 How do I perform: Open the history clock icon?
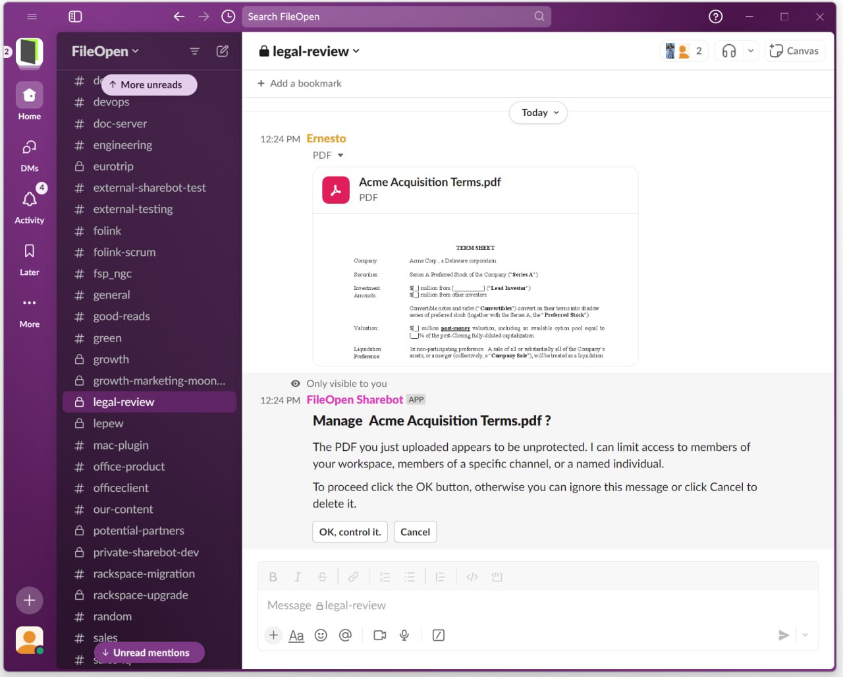pyautogui.click(x=228, y=16)
